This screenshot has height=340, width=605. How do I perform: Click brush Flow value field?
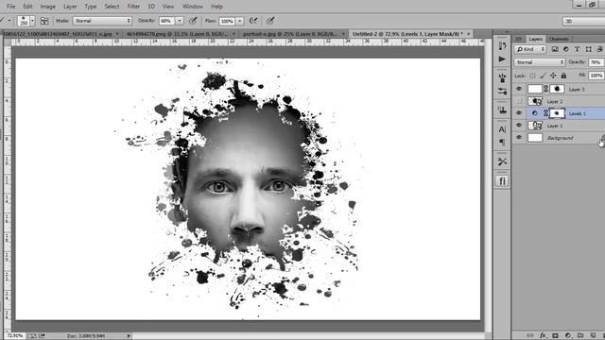coord(227,21)
